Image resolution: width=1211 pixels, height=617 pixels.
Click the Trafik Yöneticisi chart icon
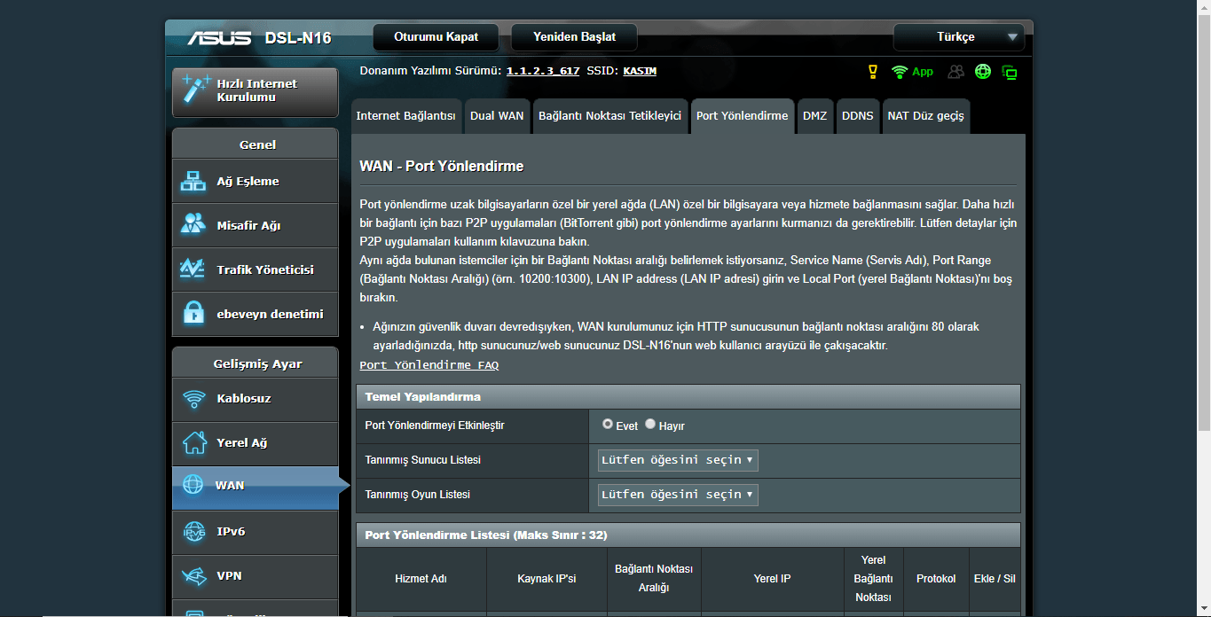[x=193, y=269]
